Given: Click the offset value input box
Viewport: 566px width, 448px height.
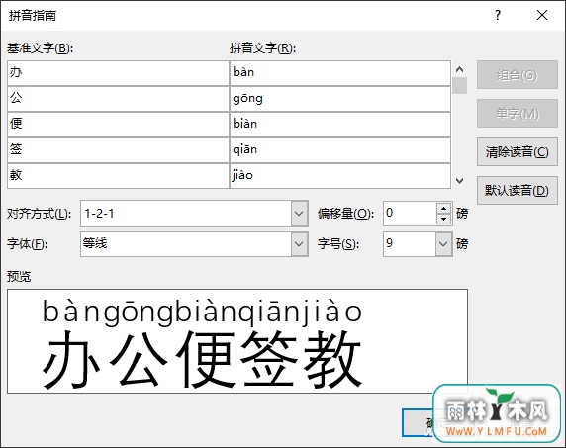Looking at the screenshot, I should coord(410,214).
